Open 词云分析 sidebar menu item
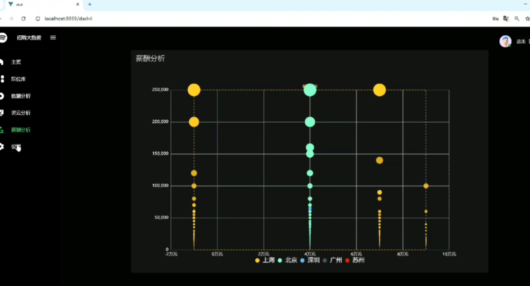 pyautogui.click(x=21, y=113)
